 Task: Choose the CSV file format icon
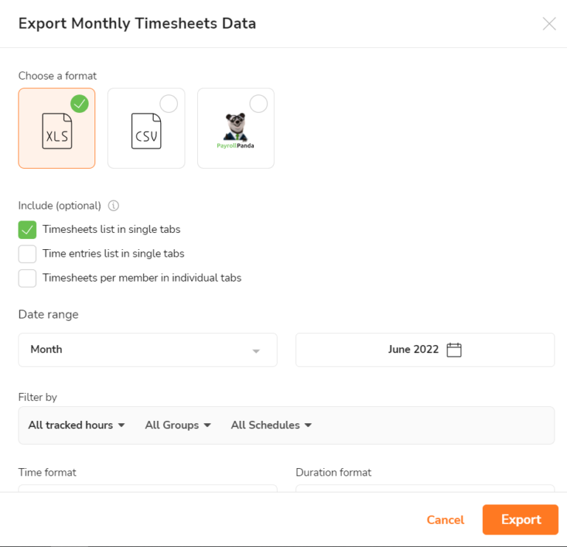click(146, 131)
